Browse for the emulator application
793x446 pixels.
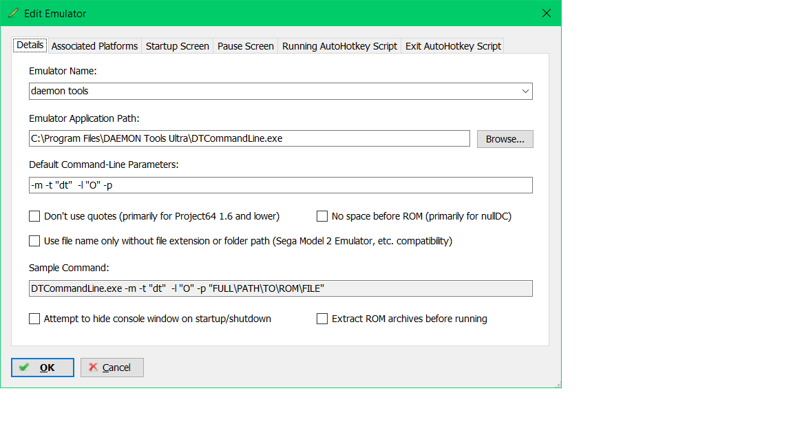click(505, 139)
